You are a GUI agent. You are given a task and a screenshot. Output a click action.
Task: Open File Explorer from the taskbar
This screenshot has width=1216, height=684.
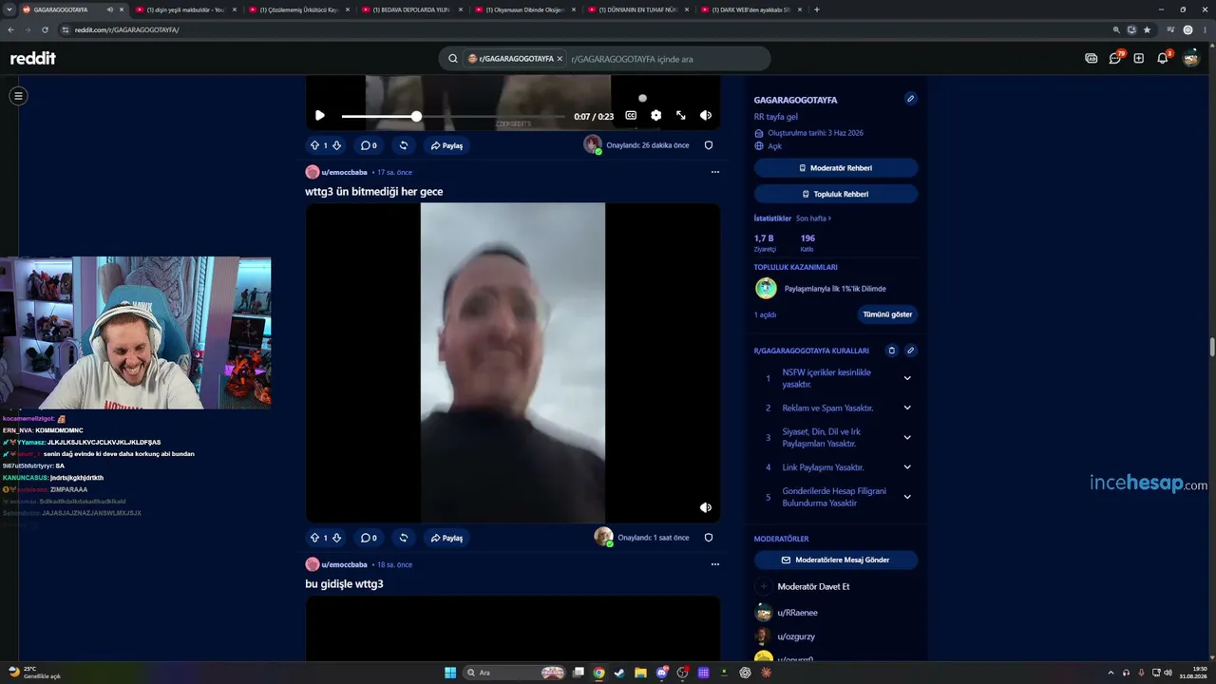click(x=640, y=673)
